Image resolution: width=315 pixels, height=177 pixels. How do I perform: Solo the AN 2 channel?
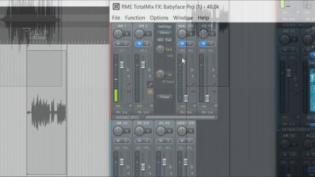point(147,44)
